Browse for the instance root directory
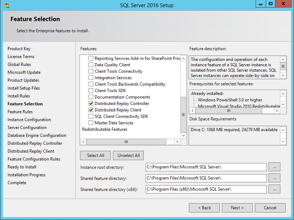Image resolution: width=294 pixels, height=220 pixels. pyautogui.click(x=274, y=167)
